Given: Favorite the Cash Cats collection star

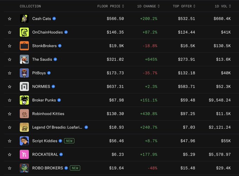Looking at the screenshot, I should point(9,19).
